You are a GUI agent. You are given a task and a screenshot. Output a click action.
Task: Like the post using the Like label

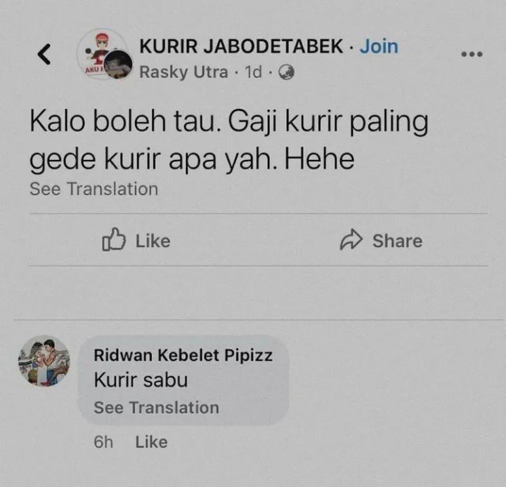(x=153, y=241)
